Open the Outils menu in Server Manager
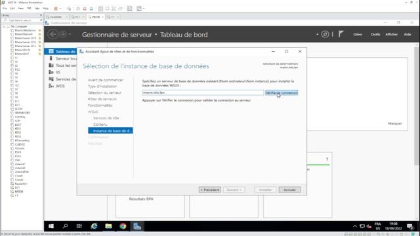Image resolution: width=420 pixels, height=236 pixels. pyautogui.click(x=375, y=34)
